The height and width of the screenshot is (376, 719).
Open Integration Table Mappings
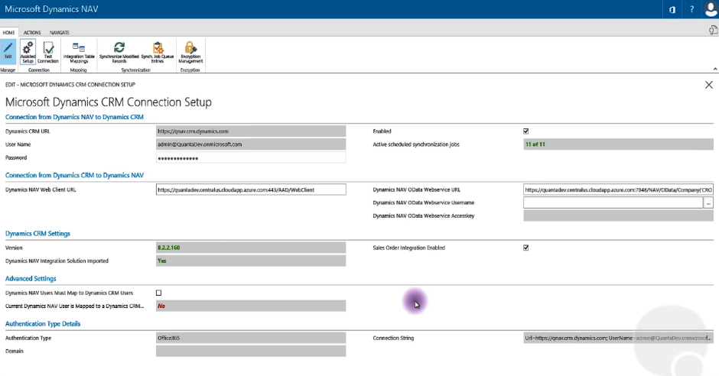coord(79,51)
